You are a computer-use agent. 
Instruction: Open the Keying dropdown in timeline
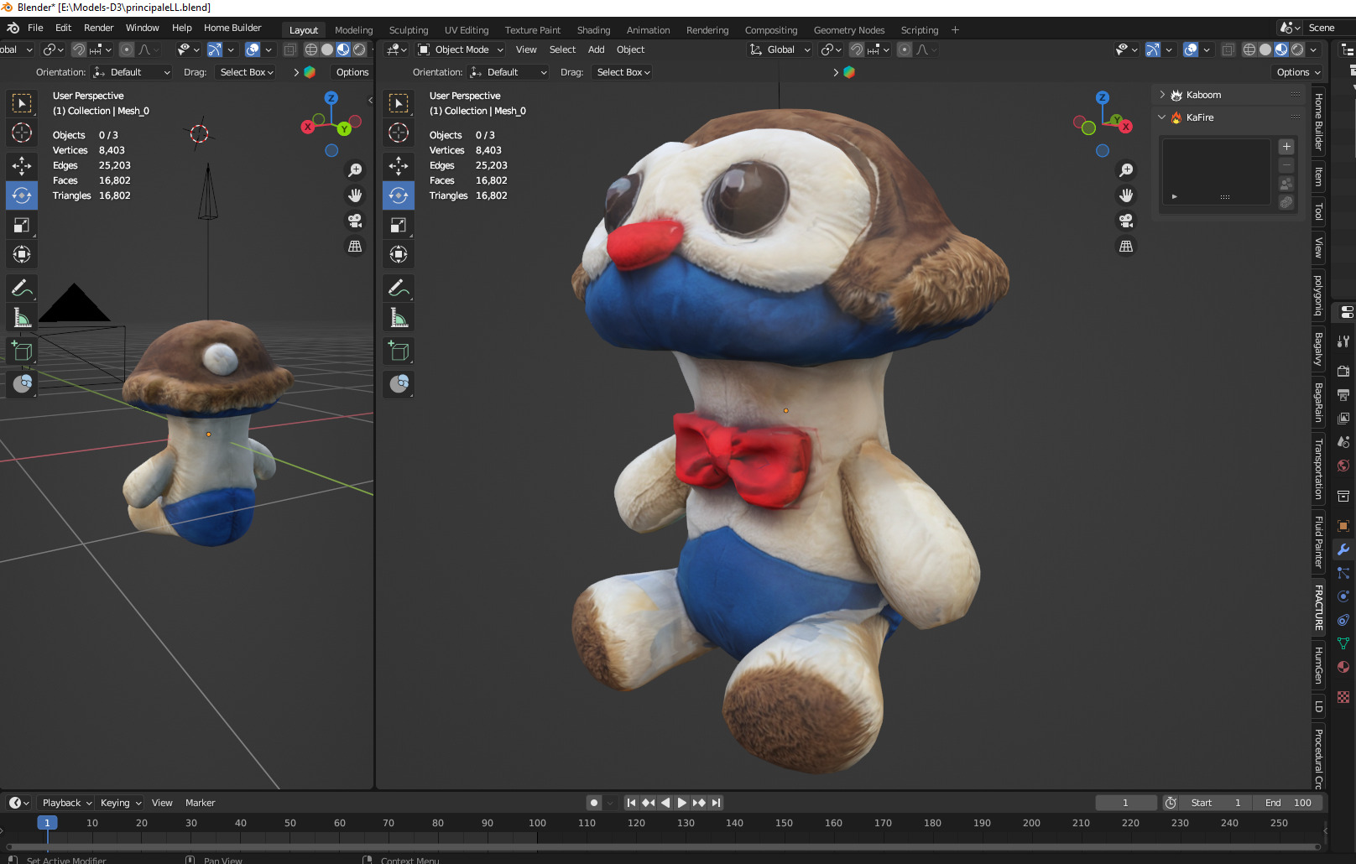121,803
